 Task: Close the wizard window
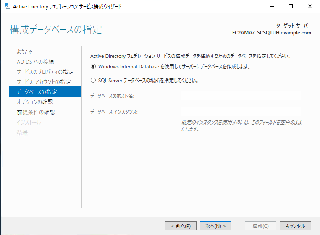(x=310, y=7)
